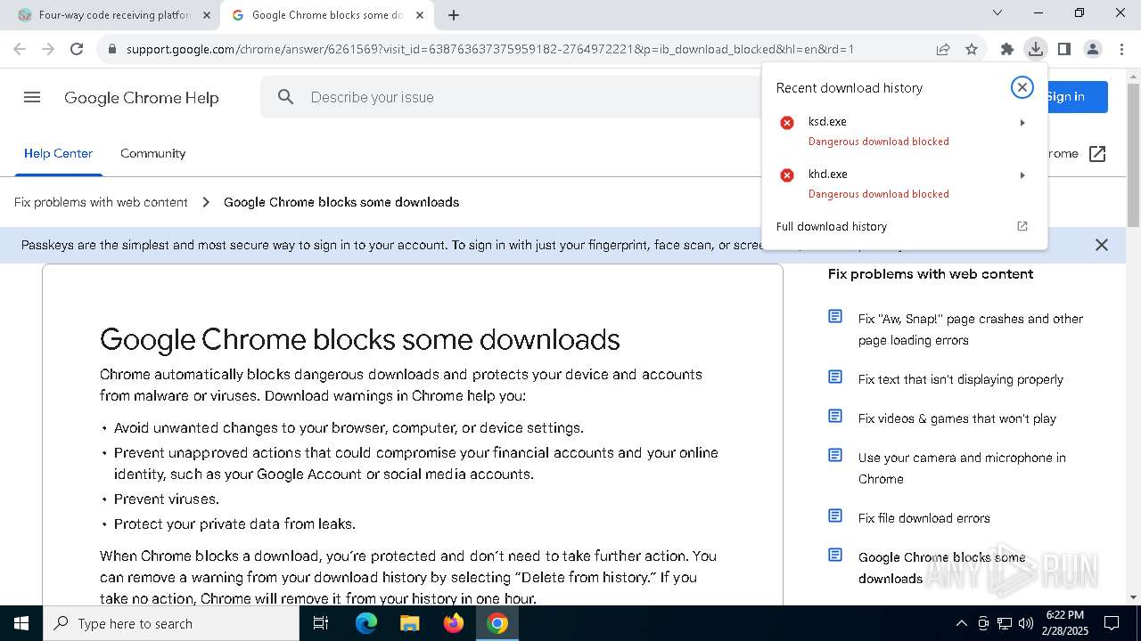Dismiss the Passkeys banner
The width and height of the screenshot is (1141, 641).
(1102, 245)
